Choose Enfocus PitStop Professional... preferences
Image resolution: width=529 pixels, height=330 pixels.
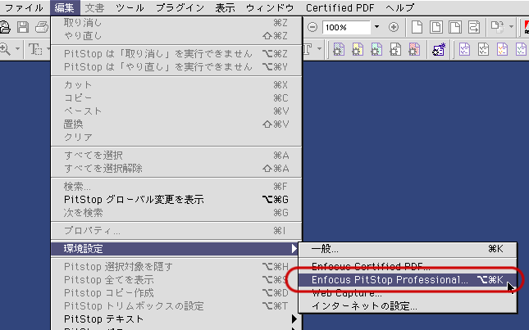(408, 280)
